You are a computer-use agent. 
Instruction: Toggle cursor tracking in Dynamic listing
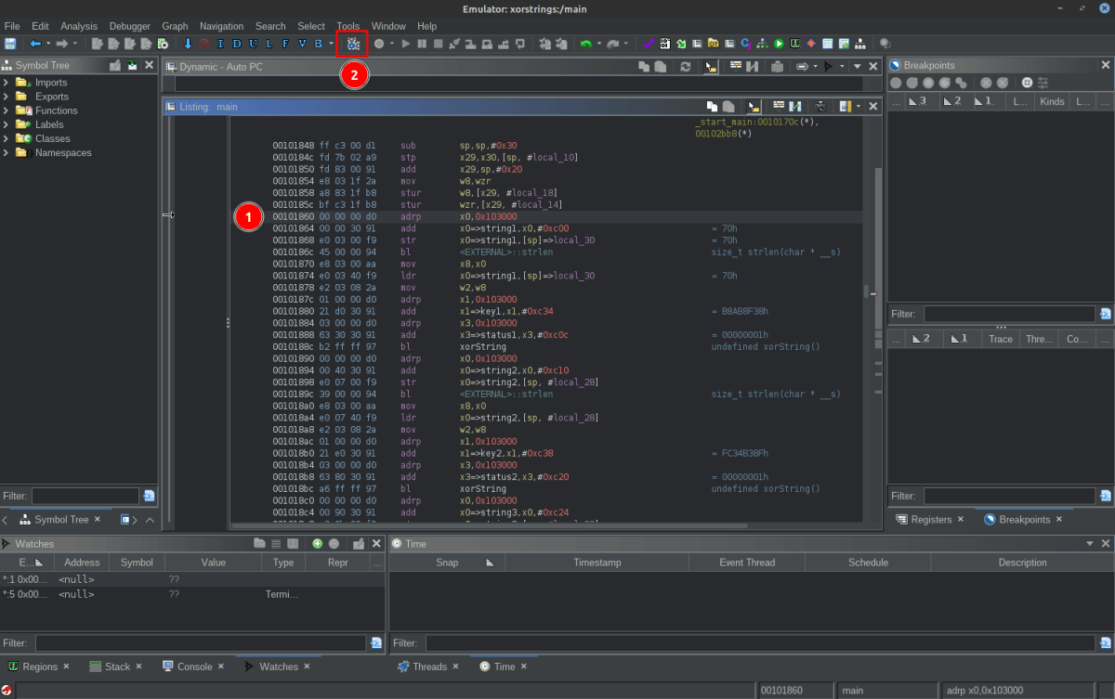711,67
